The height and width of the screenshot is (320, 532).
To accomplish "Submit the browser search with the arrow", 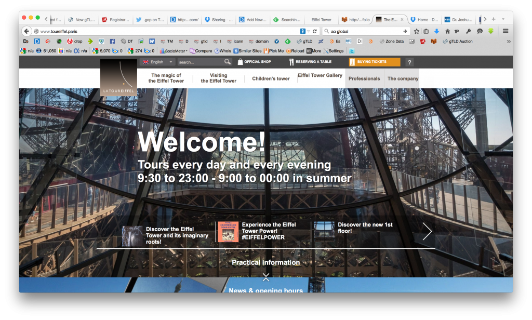I will (x=405, y=31).
